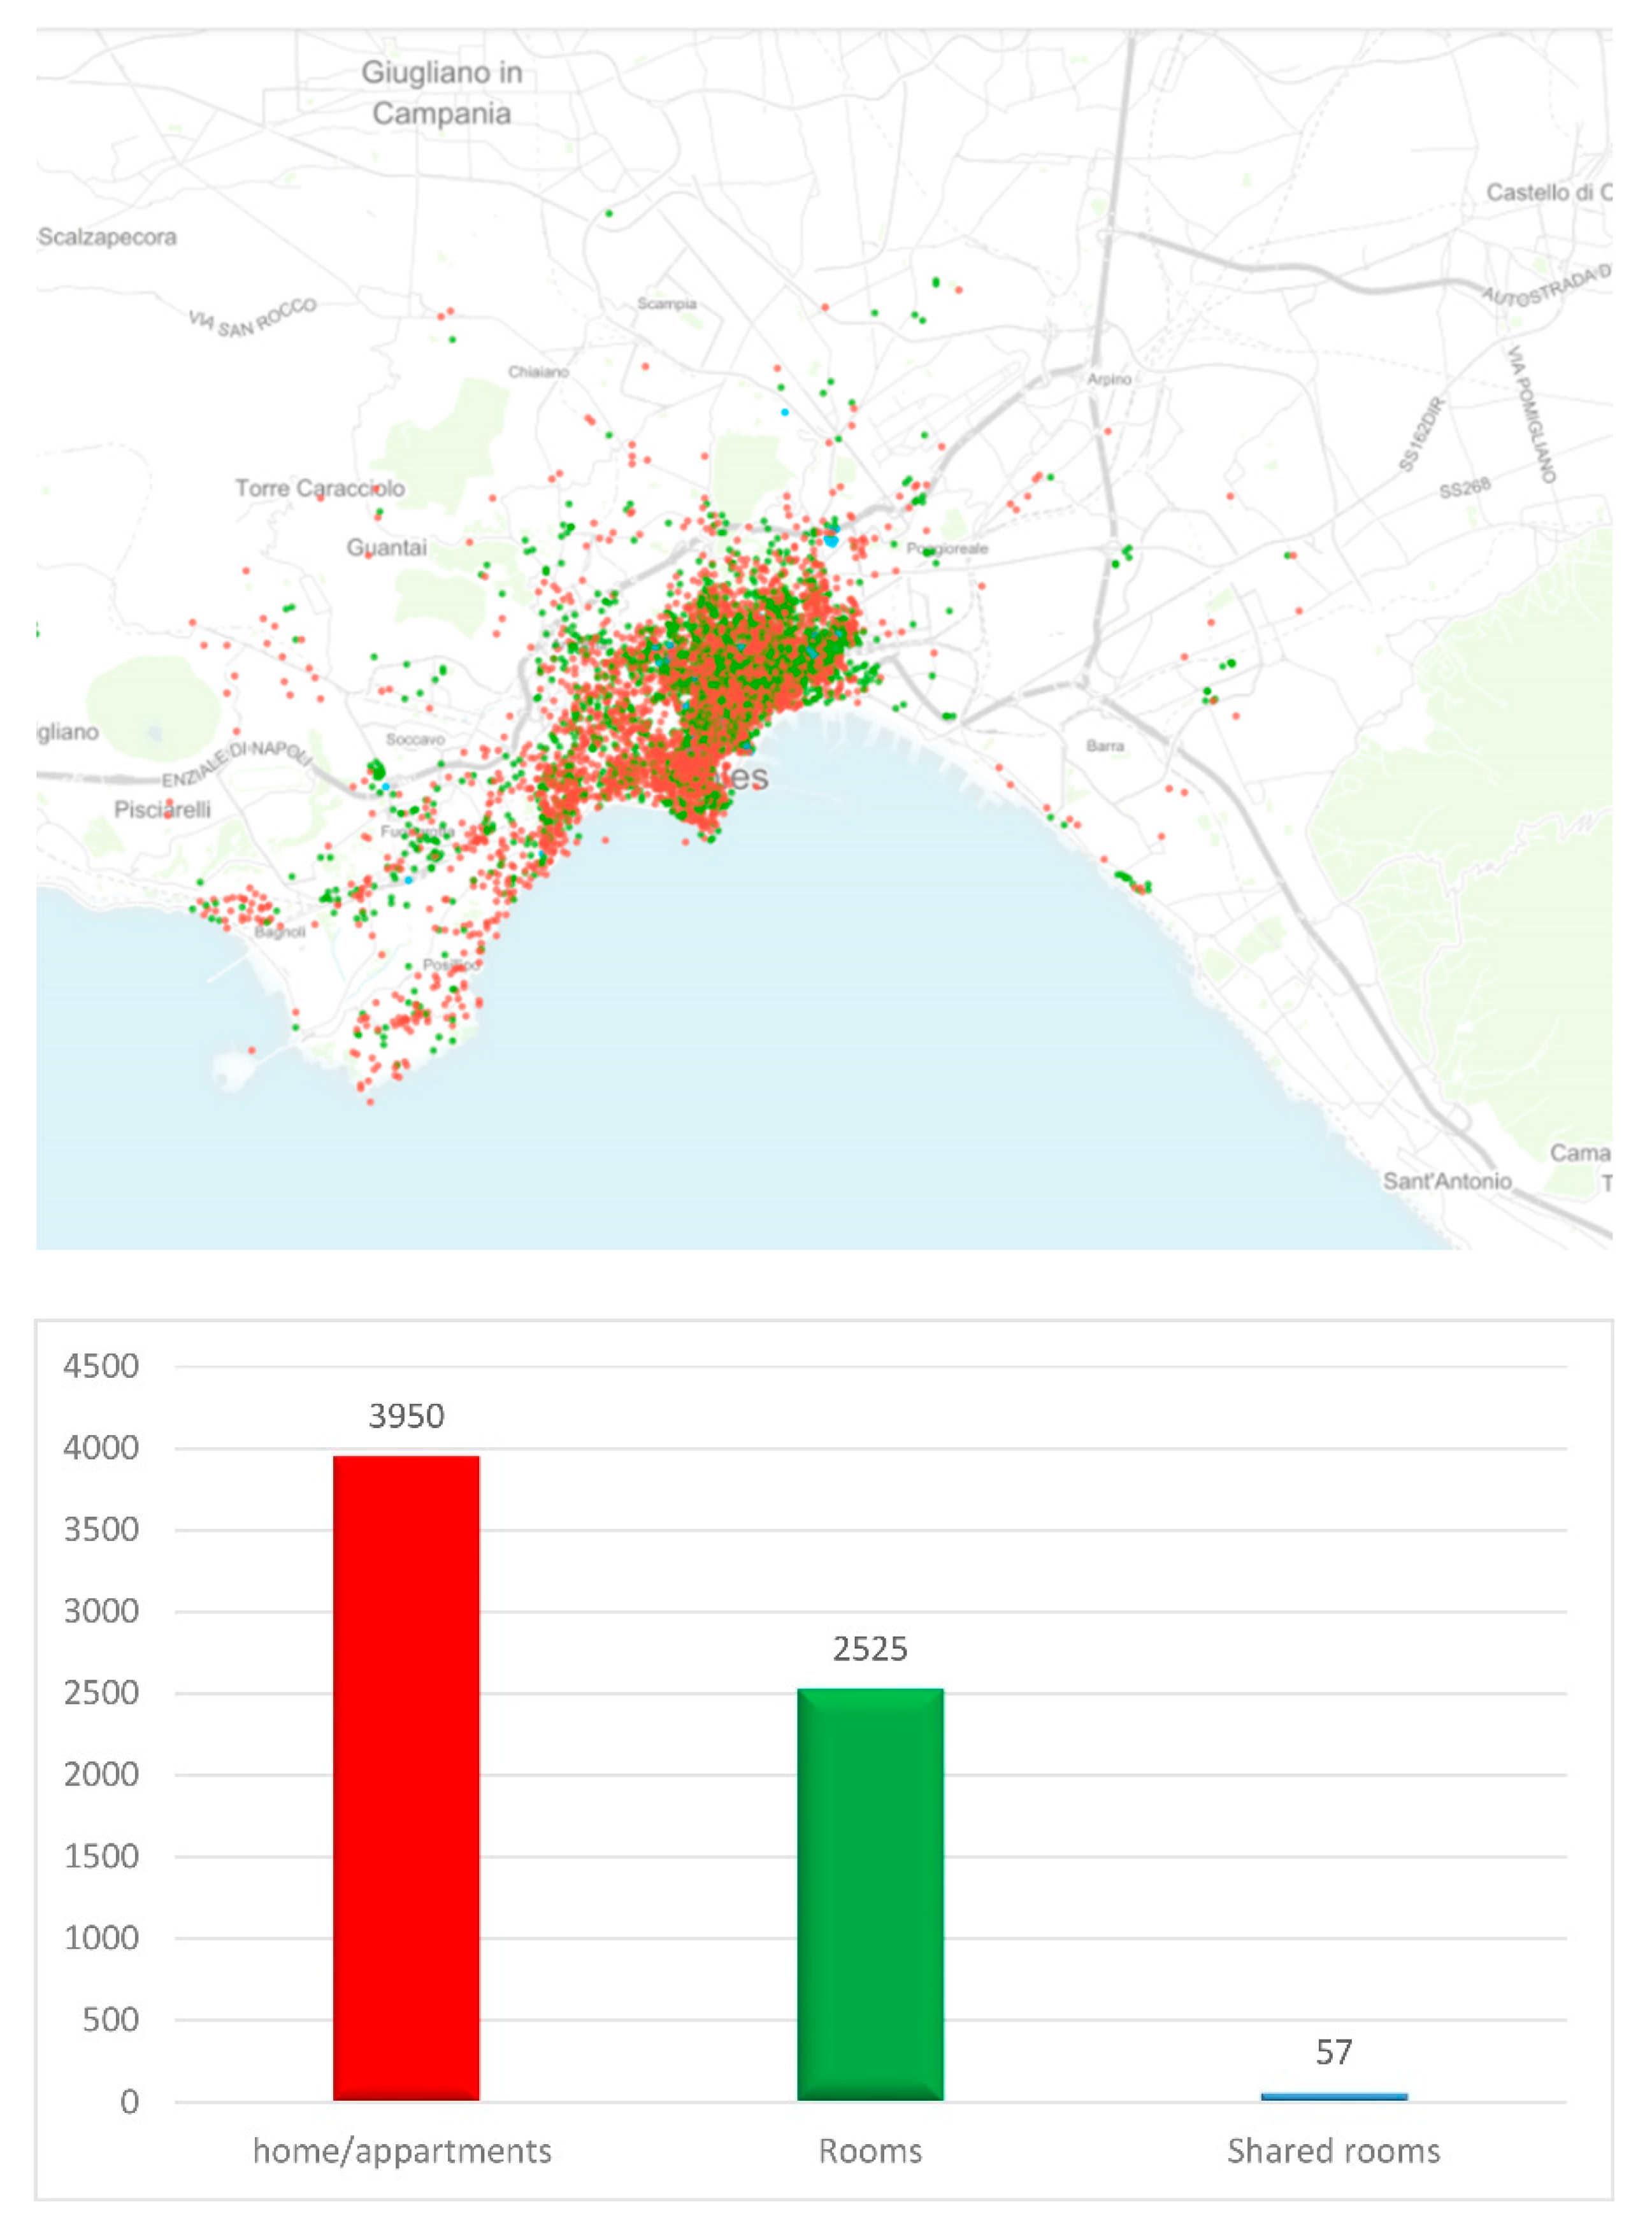Click the Scalzapecora map label

point(107,237)
